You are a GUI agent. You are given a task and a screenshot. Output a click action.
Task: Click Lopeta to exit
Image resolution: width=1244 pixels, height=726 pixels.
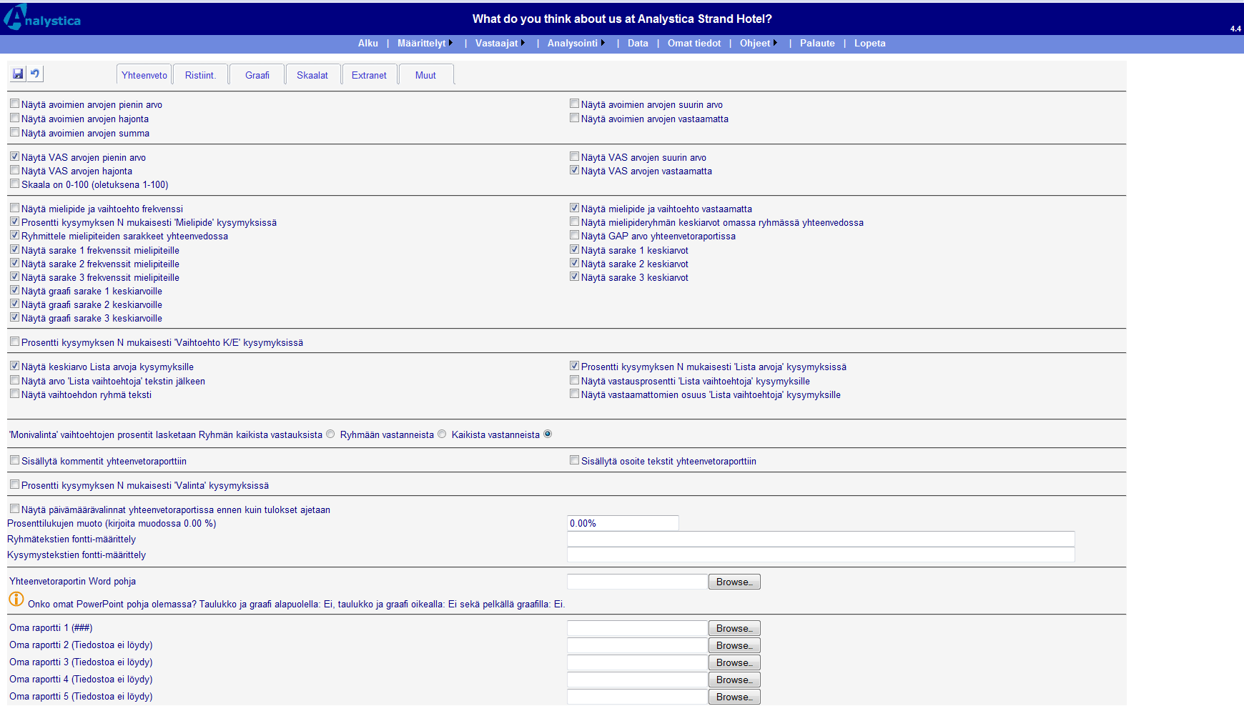[869, 43]
